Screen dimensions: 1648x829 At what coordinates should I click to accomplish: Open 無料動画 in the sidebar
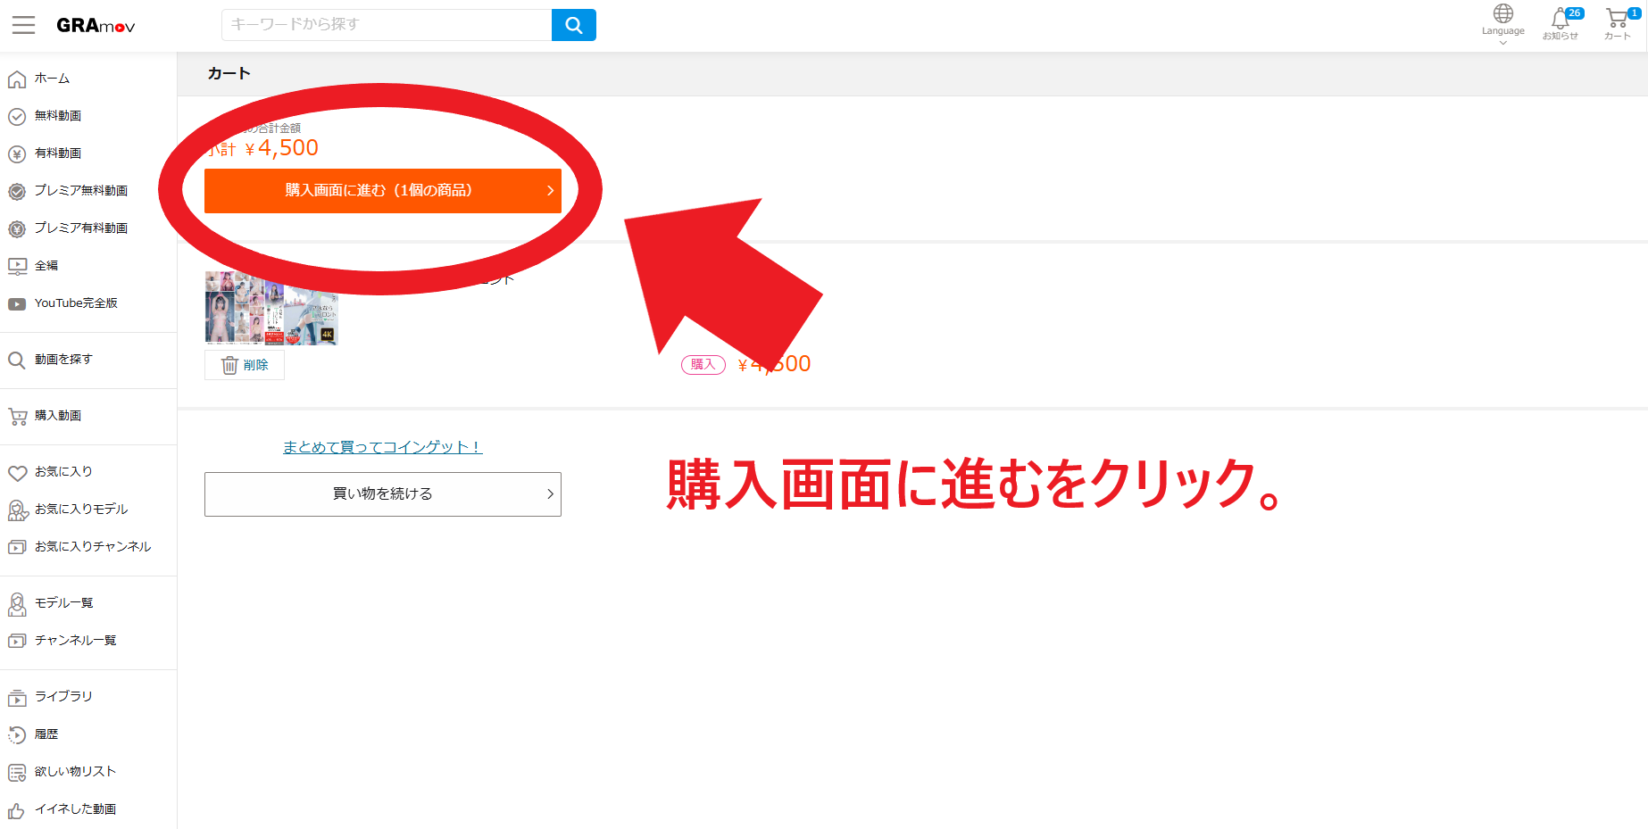tap(57, 116)
